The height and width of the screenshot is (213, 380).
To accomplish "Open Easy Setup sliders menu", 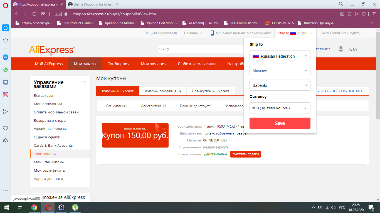I will [374, 14].
